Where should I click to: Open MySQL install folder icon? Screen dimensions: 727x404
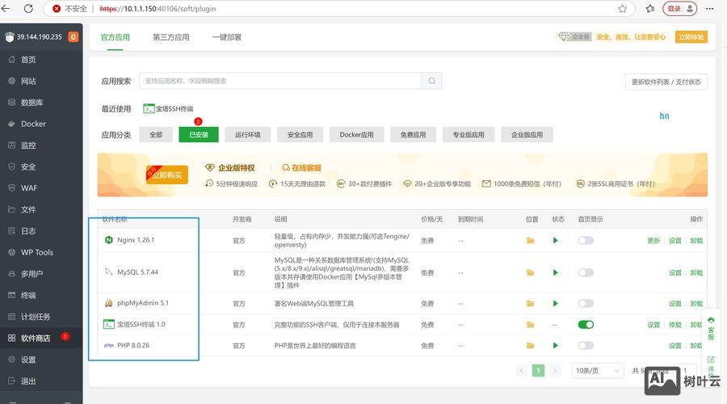tap(530, 273)
